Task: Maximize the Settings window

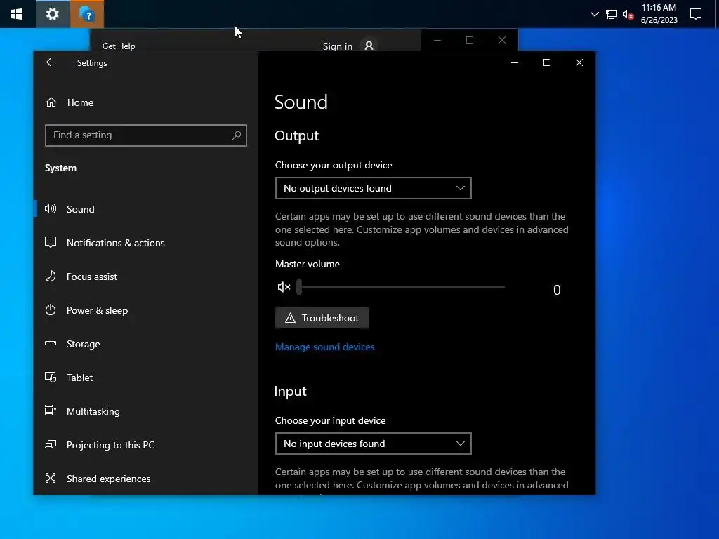Action: [546, 62]
